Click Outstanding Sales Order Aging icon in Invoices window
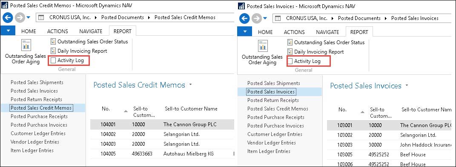Viewport: 456px width, 167px height. click(x=263, y=46)
